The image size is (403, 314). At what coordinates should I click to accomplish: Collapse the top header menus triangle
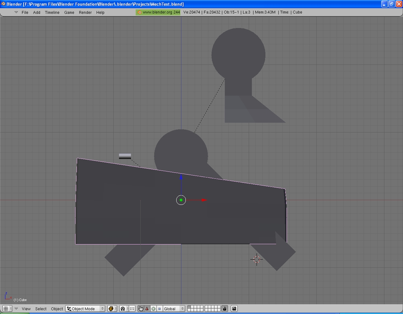(x=16, y=12)
